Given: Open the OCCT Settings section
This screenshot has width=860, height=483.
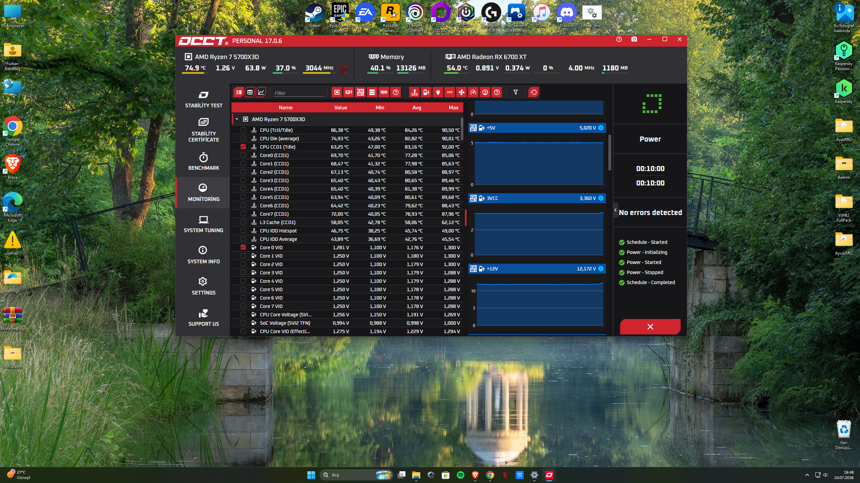Looking at the screenshot, I should click(x=204, y=286).
